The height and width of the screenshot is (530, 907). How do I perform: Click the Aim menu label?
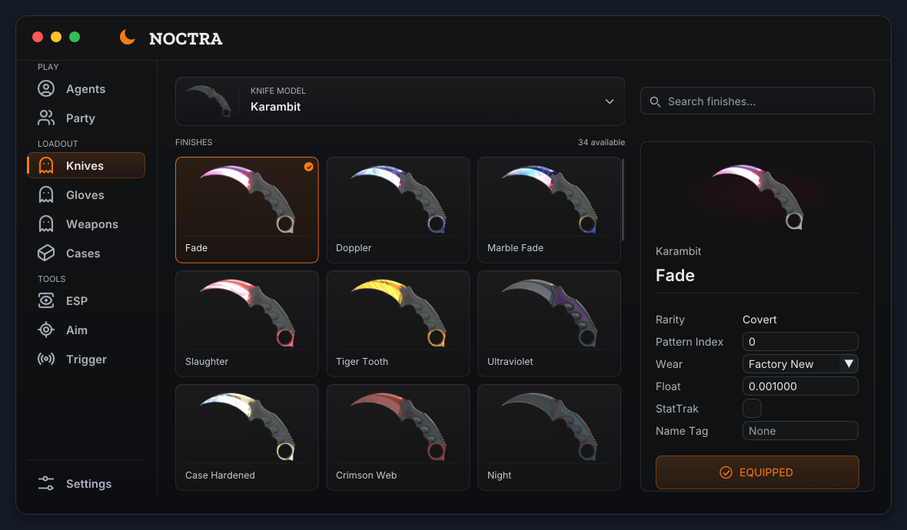point(77,330)
